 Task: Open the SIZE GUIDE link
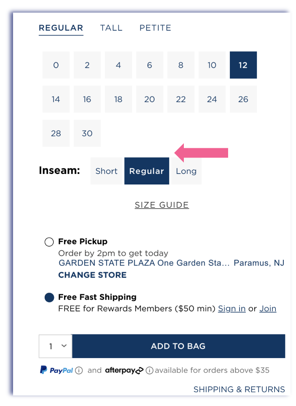coord(162,205)
